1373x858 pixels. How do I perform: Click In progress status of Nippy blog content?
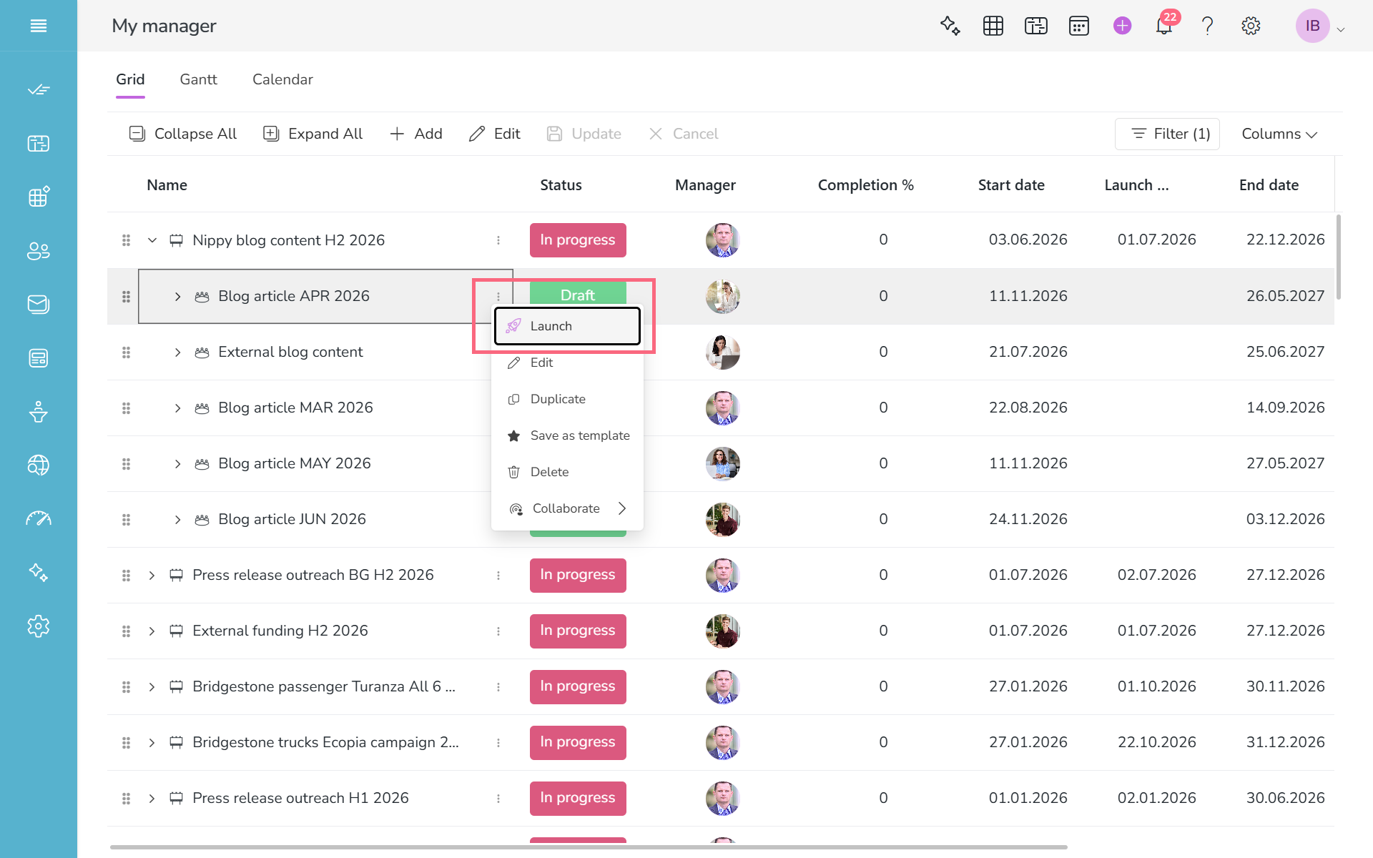click(x=578, y=240)
